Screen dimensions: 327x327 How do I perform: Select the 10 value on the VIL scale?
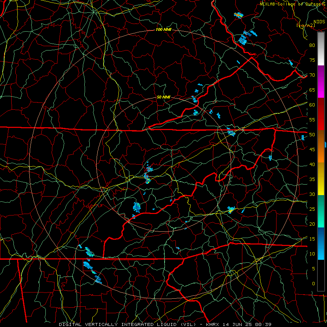(312, 254)
